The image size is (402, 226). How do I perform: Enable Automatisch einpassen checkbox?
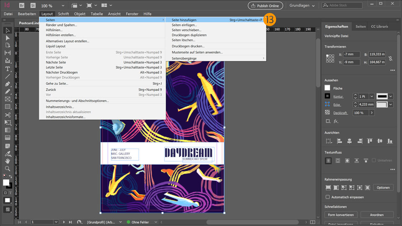click(x=327, y=197)
